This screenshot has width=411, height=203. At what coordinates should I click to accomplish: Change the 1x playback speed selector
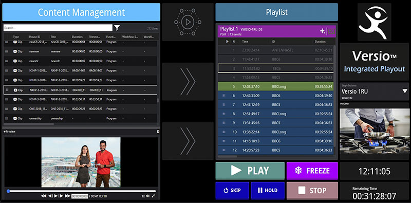coord(143,196)
